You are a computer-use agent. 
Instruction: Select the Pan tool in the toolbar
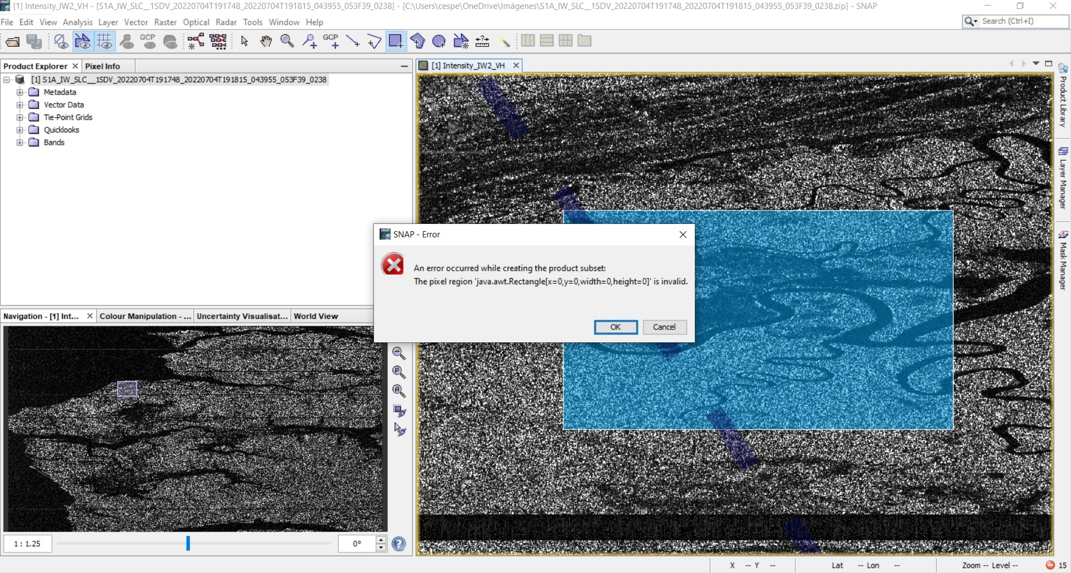[x=266, y=41]
